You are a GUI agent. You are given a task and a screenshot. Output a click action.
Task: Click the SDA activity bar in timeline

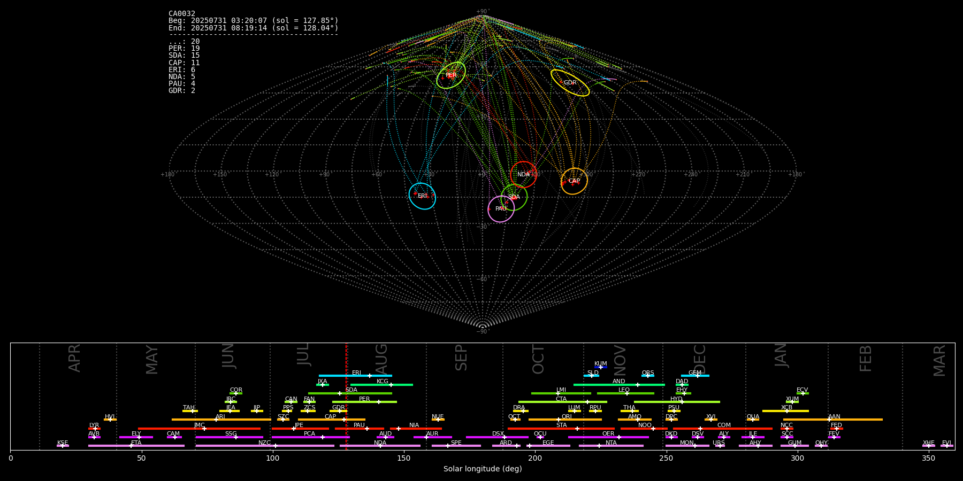(350, 393)
